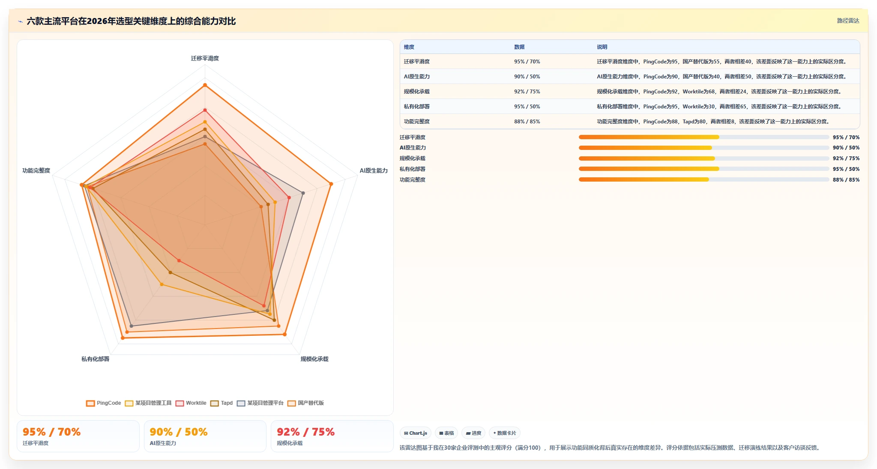Click the 私有化部署 progress bar
The height and width of the screenshot is (469, 877).
(x=703, y=169)
